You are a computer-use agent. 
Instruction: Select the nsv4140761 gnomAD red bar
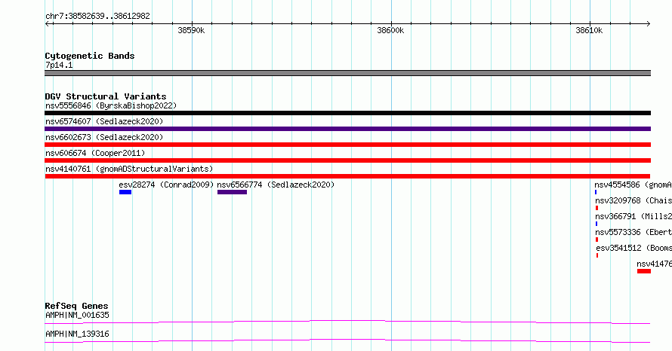pos(347,176)
